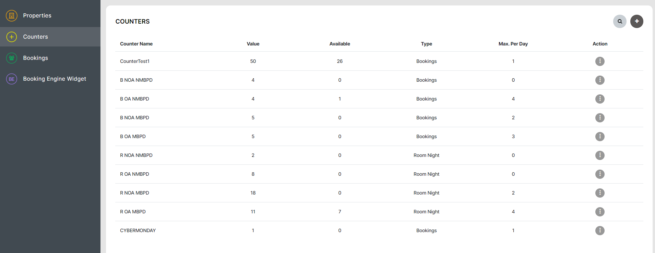Click the COUNTERS page heading
The width and height of the screenshot is (655, 253).
tap(132, 22)
